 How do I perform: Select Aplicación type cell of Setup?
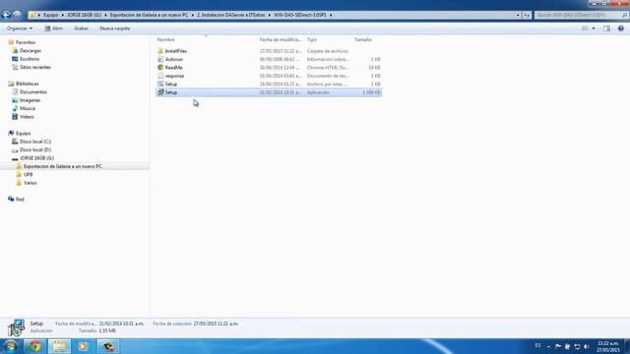click(x=318, y=92)
